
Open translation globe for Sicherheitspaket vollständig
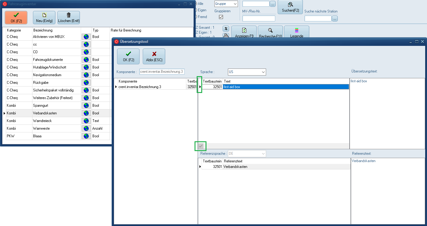click(x=86, y=90)
